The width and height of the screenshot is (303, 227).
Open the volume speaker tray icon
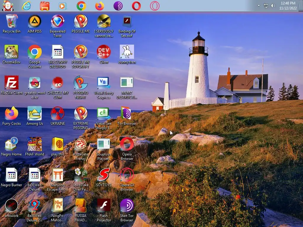273,6
